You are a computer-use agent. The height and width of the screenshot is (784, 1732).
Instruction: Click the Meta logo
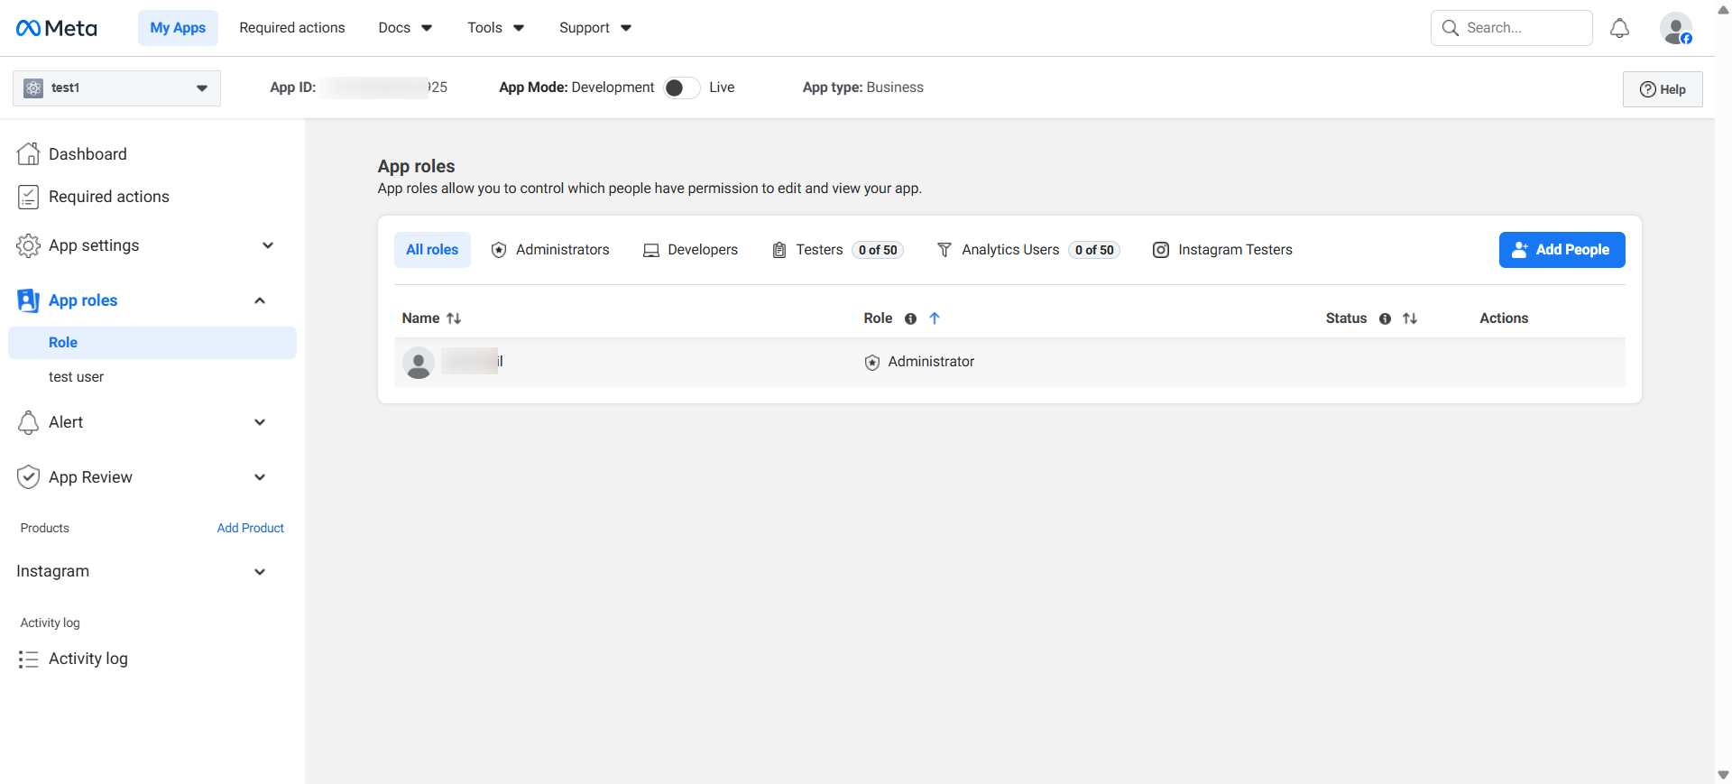[x=56, y=28]
